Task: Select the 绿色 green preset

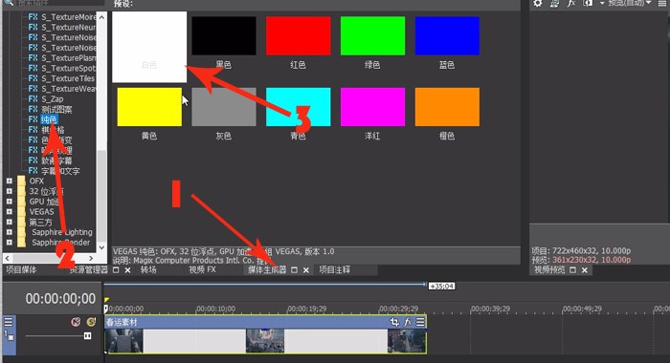Action: (372, 36)
